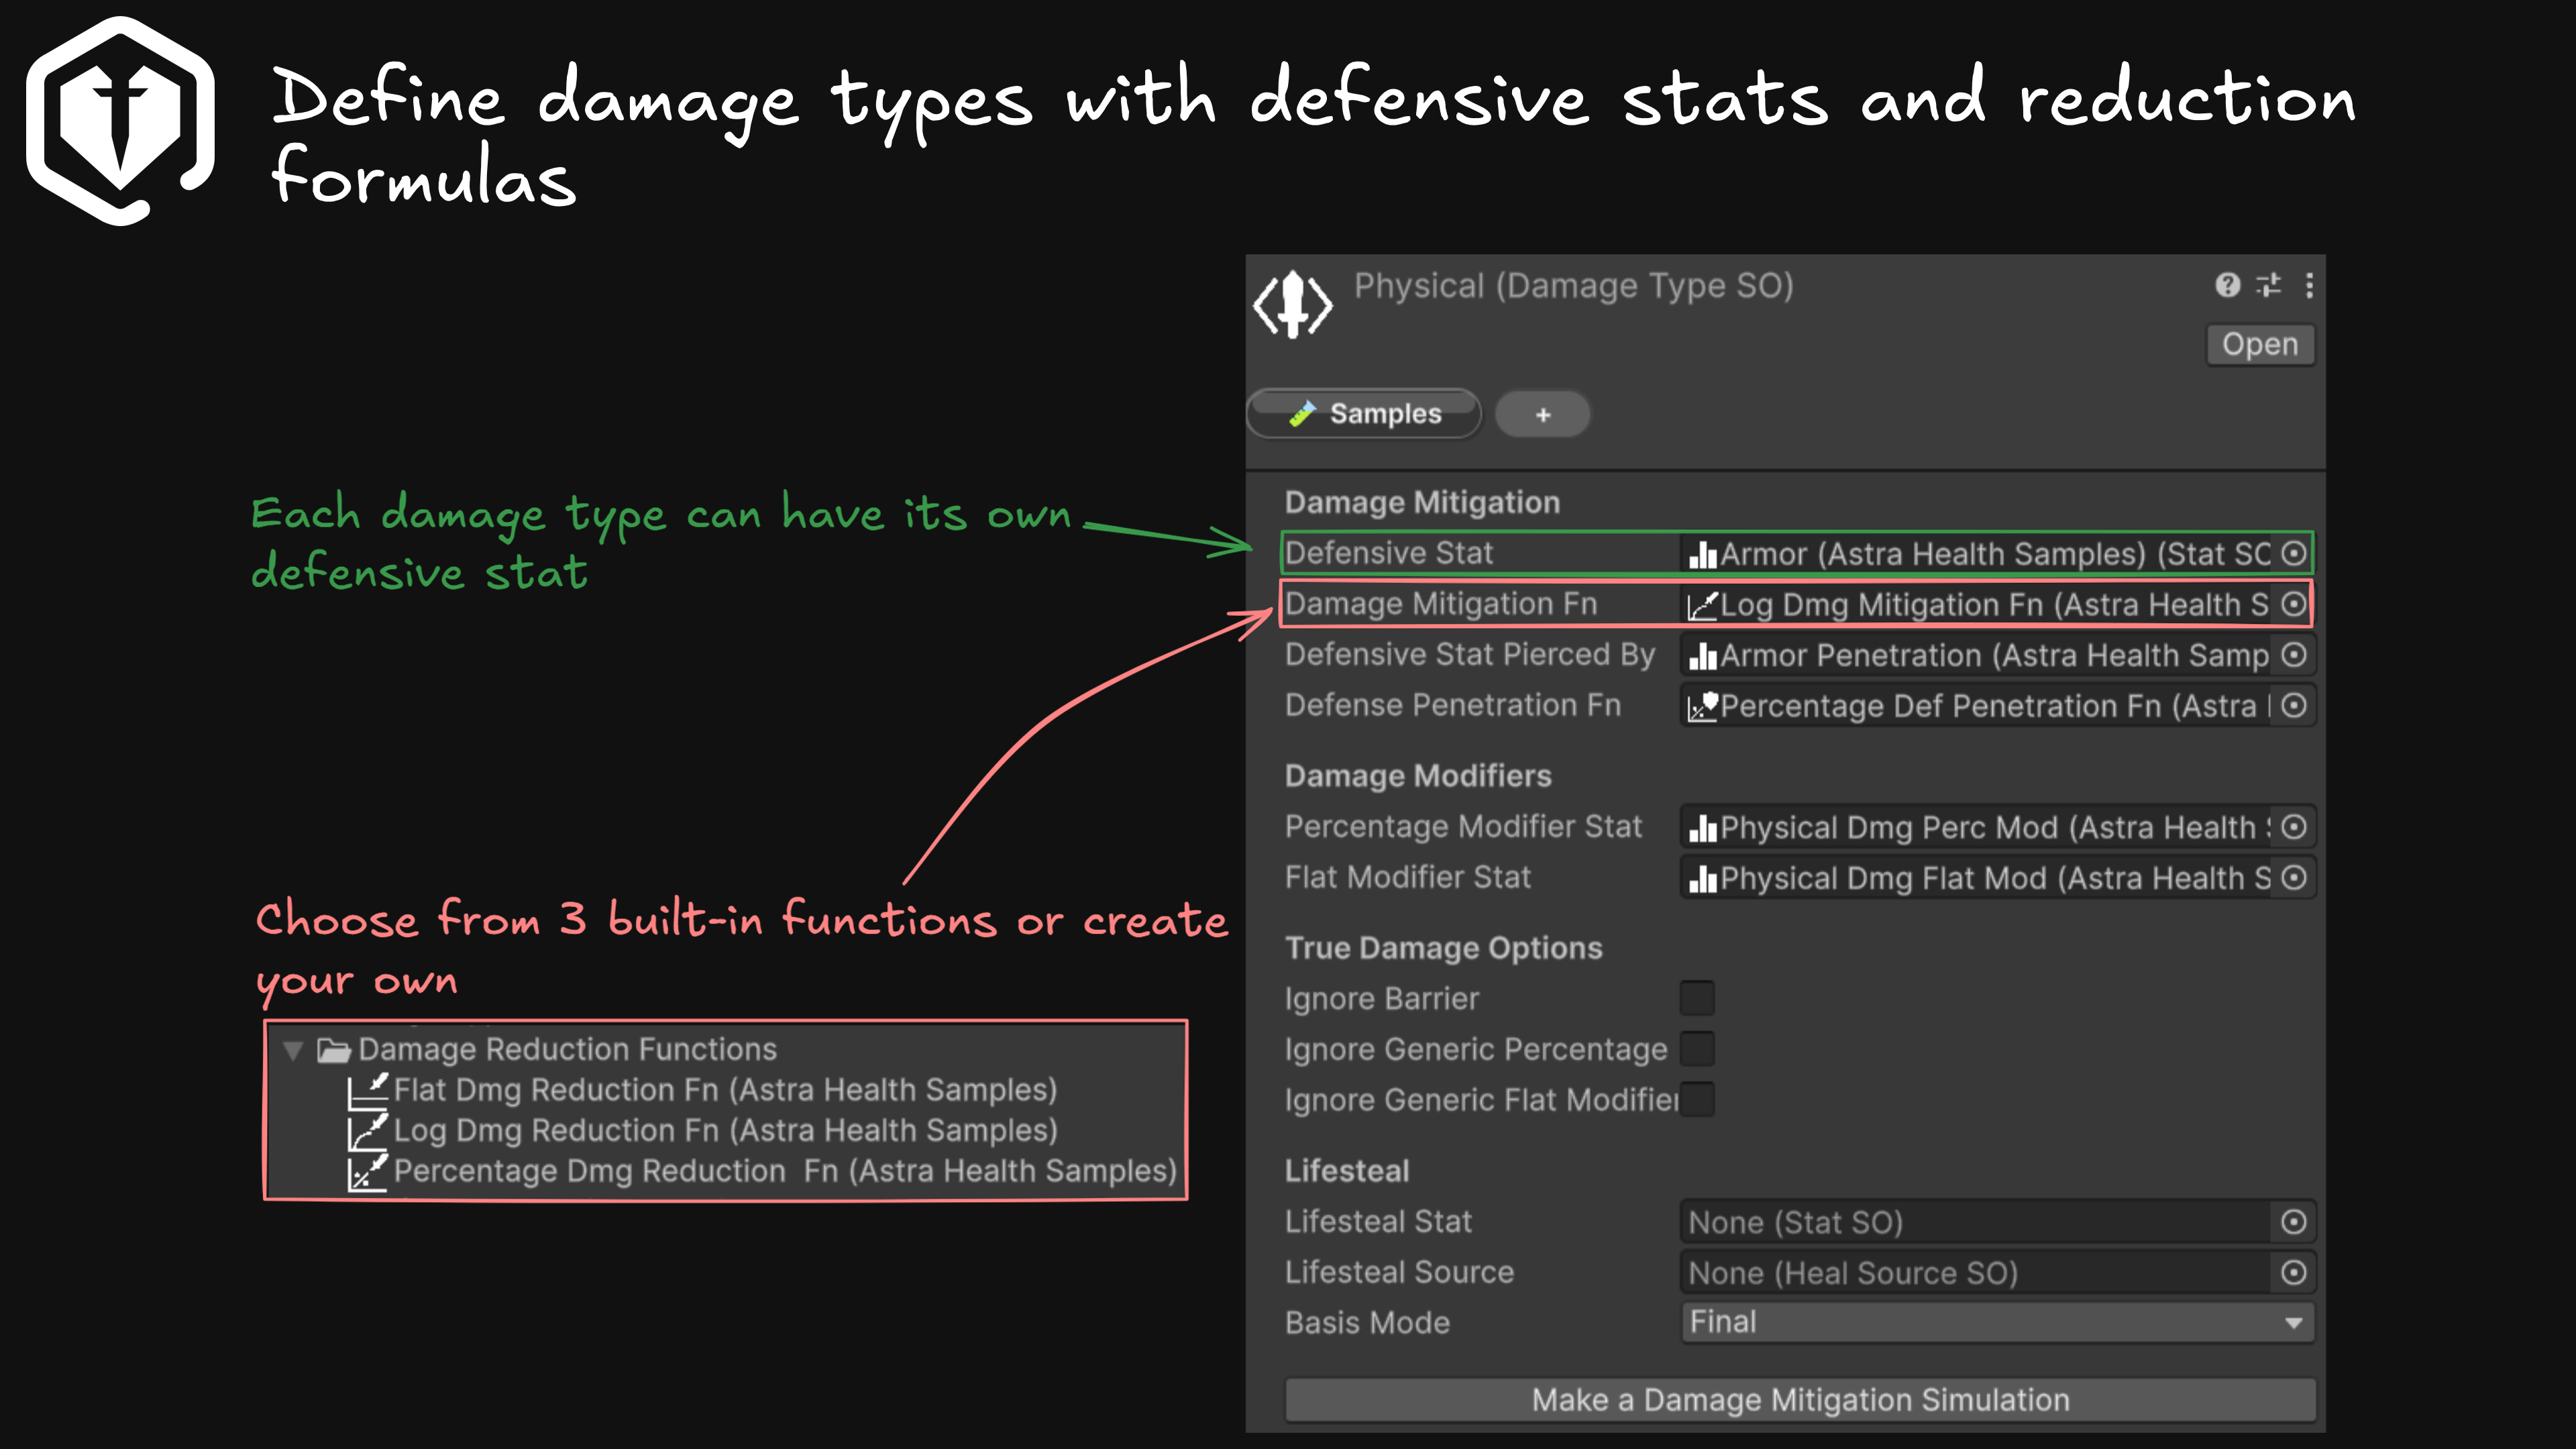Open the inspector help question mark icon
The height and width of the screenshot is (1449, 2576).
pyautogui.click(x=2227, y=285)
